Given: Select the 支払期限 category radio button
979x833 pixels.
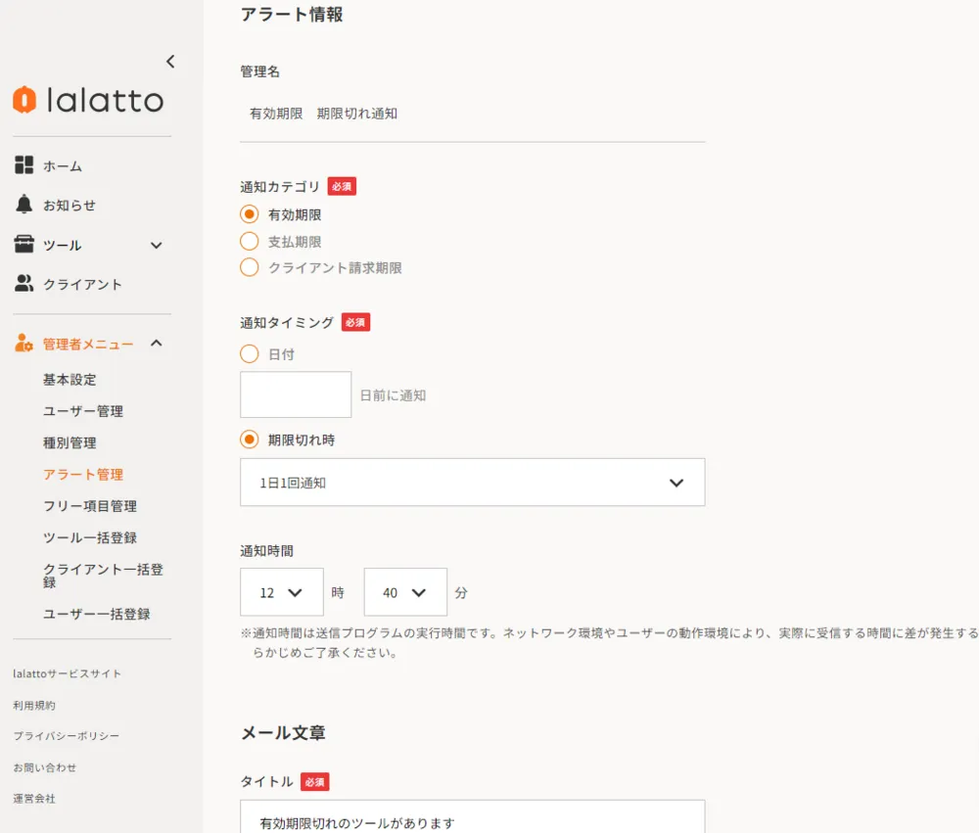Looking at the screenshot, I should [x=249, y=241].
